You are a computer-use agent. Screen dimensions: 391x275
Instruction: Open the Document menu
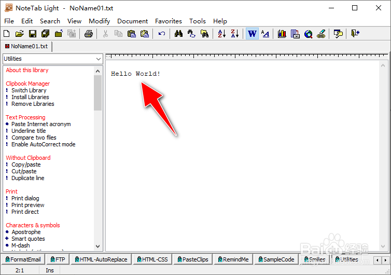(x=132, y=21)
